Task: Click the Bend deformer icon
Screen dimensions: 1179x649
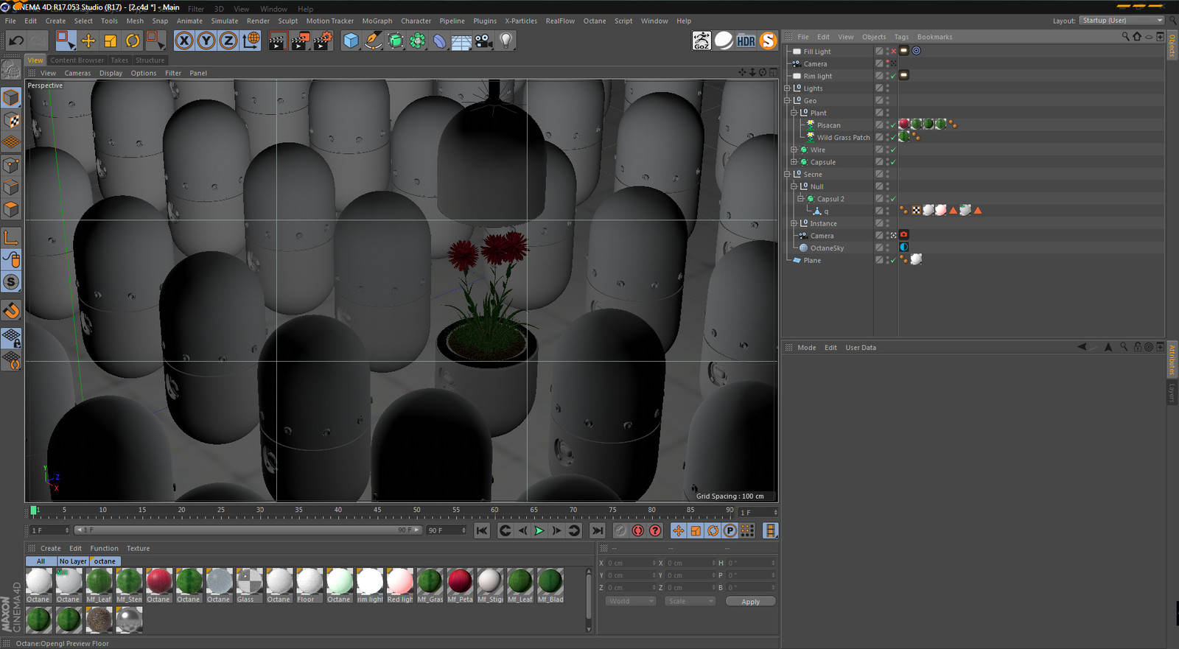Action: point(440,41)
